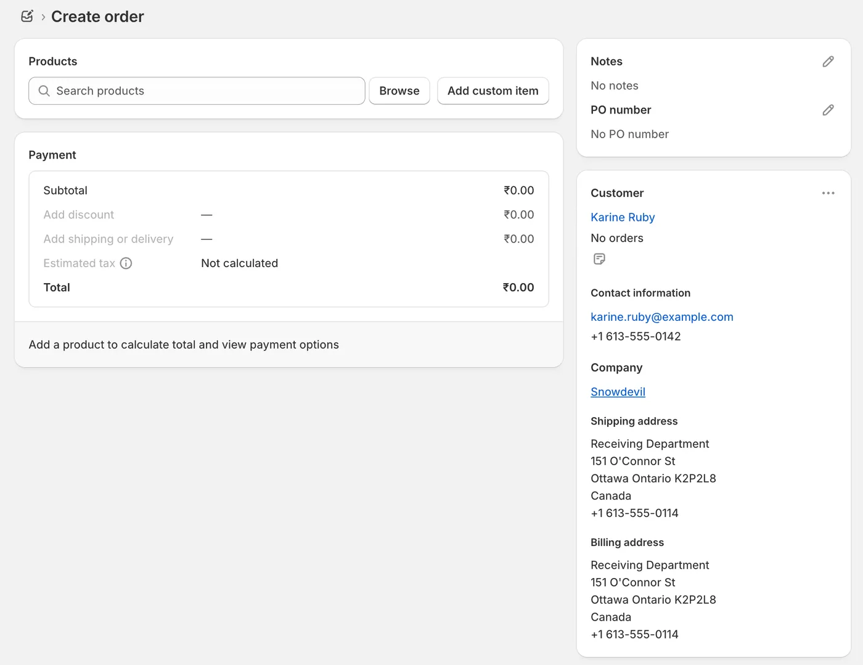The width and height of the screenshot is (863, 665).
Task: Show Estimated tax info icon details
Action: (126, 263)
